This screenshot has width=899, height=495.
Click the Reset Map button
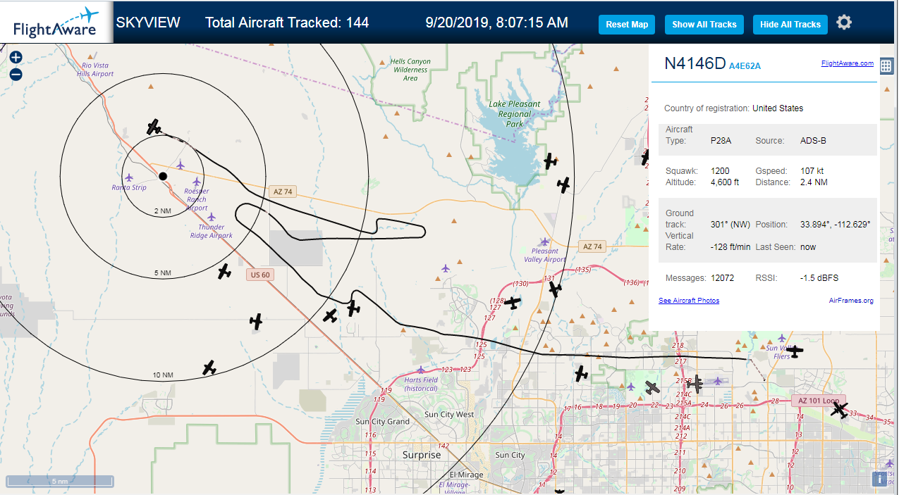(x=627, y=24)
